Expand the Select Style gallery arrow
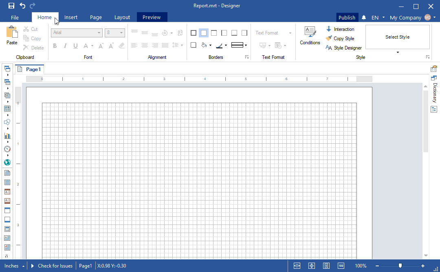Screen dimensions: 440x272 point(398,52)
